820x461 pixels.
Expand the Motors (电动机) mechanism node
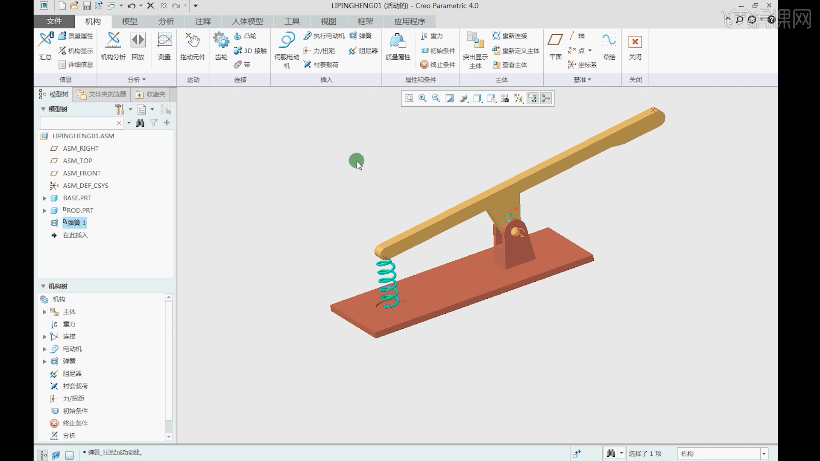pyautogui.click(x=44, y=349)
